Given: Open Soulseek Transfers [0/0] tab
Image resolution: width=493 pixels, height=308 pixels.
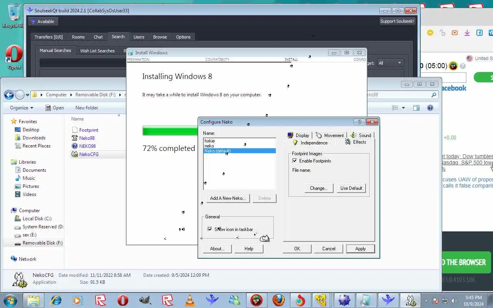Looking at the screenshot, I should pyautogui.click(x=49, y=37).
